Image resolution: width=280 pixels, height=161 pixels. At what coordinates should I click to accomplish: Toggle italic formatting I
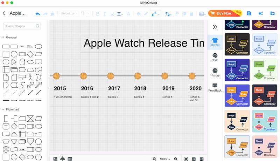click(105, 14)
